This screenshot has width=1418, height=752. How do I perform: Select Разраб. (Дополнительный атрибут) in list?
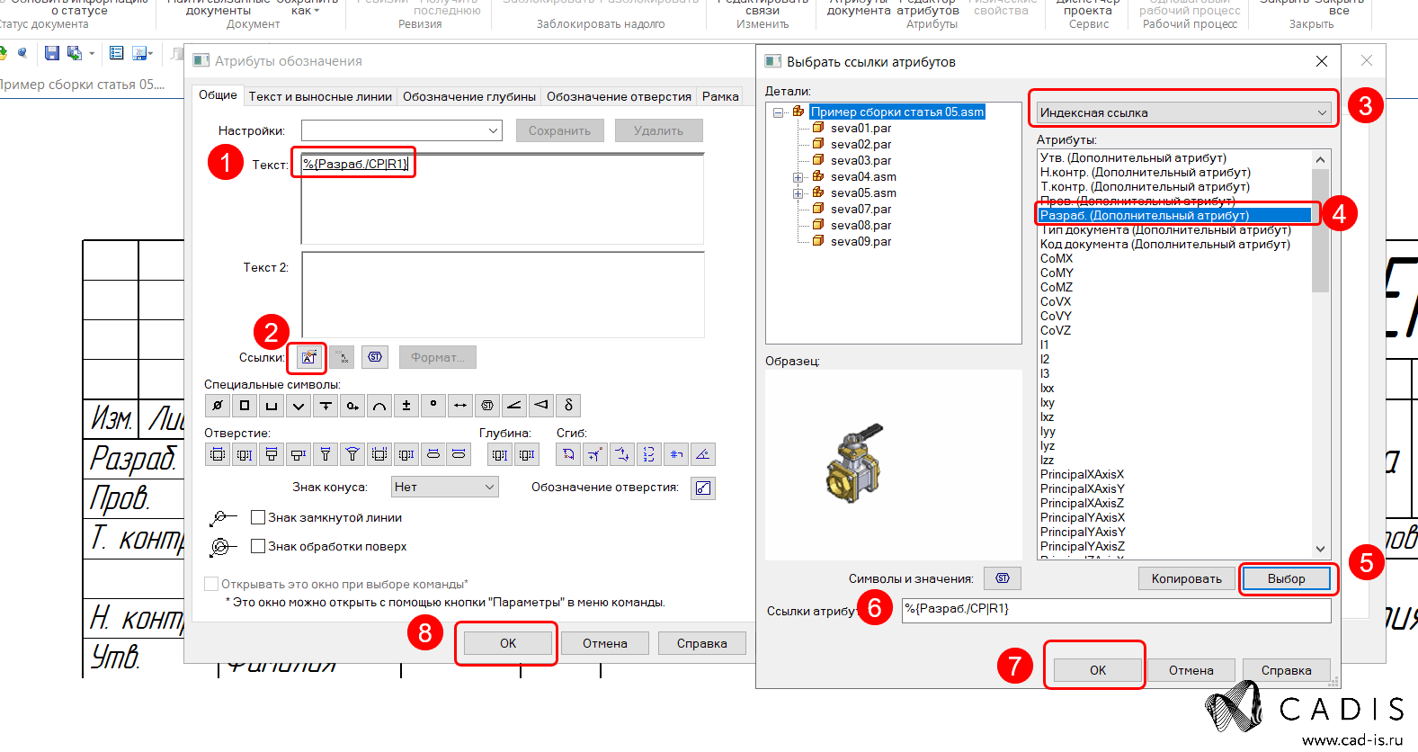[x=1174, y=215]
